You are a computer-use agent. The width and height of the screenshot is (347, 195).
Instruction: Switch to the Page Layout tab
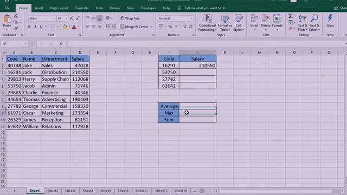[x=59, y=8]
